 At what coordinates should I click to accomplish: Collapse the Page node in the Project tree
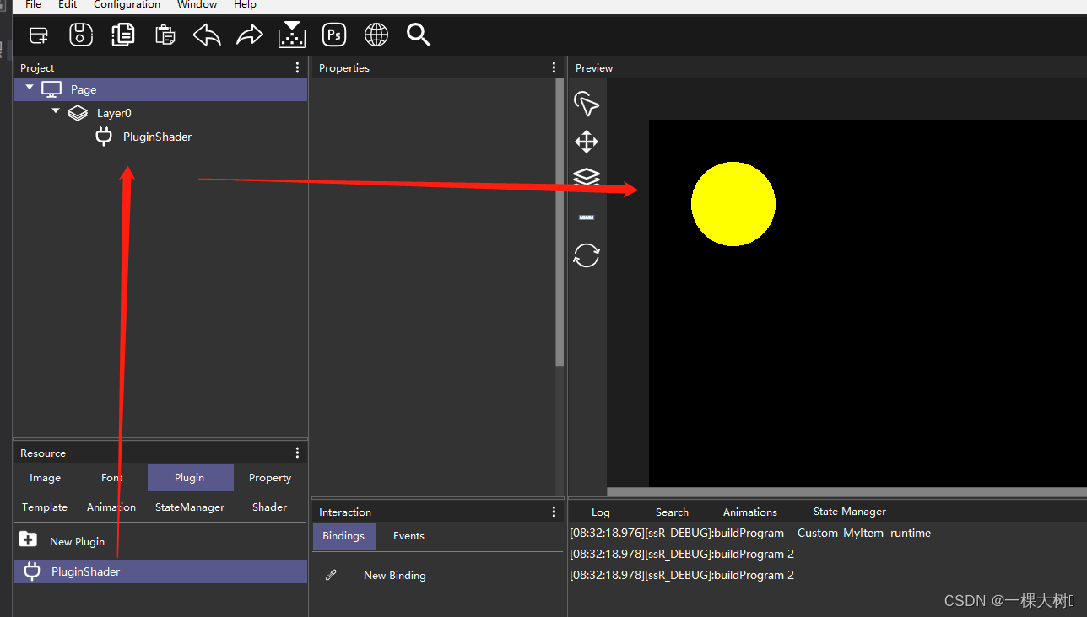[29, 88]
